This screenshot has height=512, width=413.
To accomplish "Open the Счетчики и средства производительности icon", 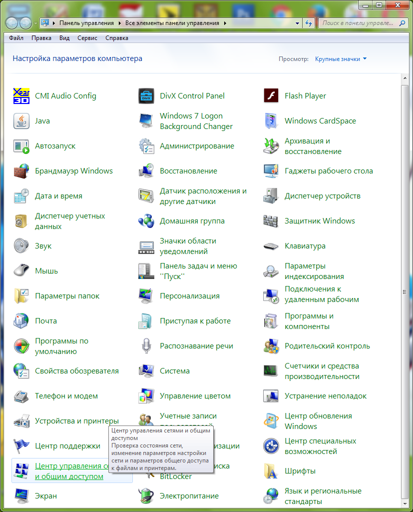I will click(x=271, y=371).
